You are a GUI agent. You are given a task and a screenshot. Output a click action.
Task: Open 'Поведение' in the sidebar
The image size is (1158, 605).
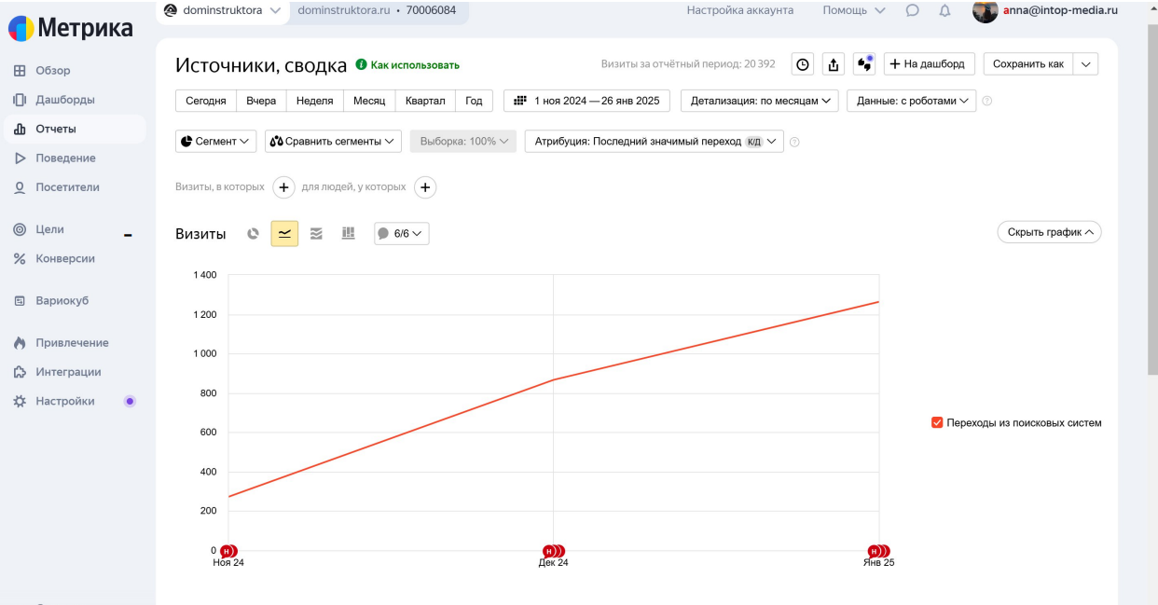65,158
